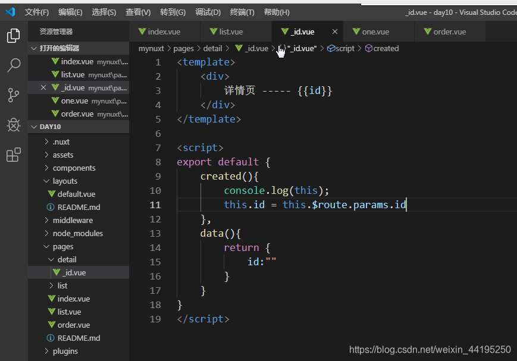Expand the middleware folder
Image resolution: width=517 pixels, height=361 pixels.
coord(79,220)
